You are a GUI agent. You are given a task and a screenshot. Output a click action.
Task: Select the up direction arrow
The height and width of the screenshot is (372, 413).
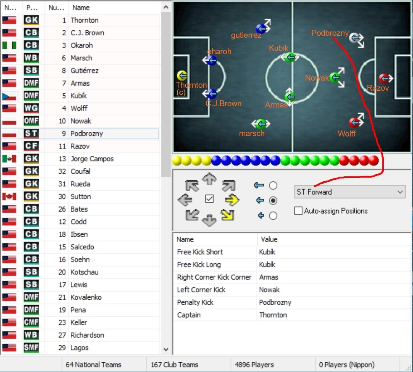[x=209, y=179]
